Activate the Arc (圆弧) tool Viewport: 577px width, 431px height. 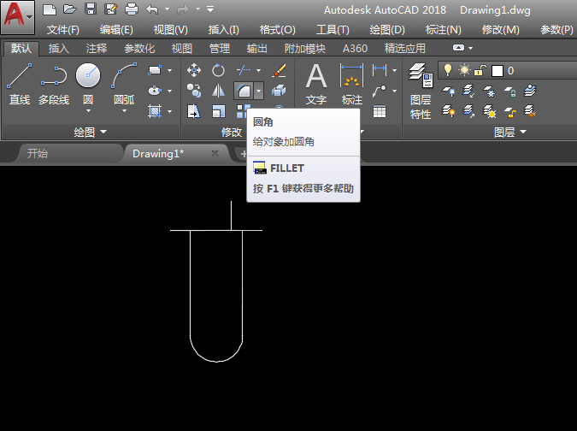click(x=124, y=87)
